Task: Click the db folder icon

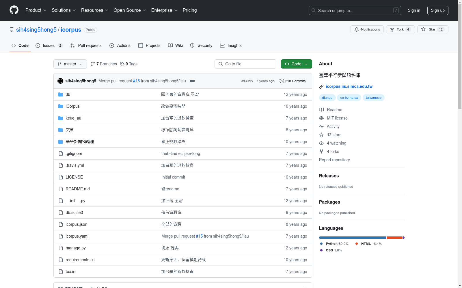Action: click(61, 94)
